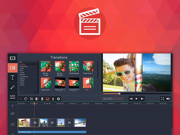Click the microphone record audio icon
This screenshot has width=180, height=135.
click(x=53, y=99)
